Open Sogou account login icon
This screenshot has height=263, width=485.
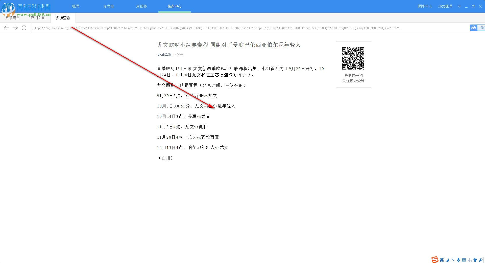[x=470, y=260]
